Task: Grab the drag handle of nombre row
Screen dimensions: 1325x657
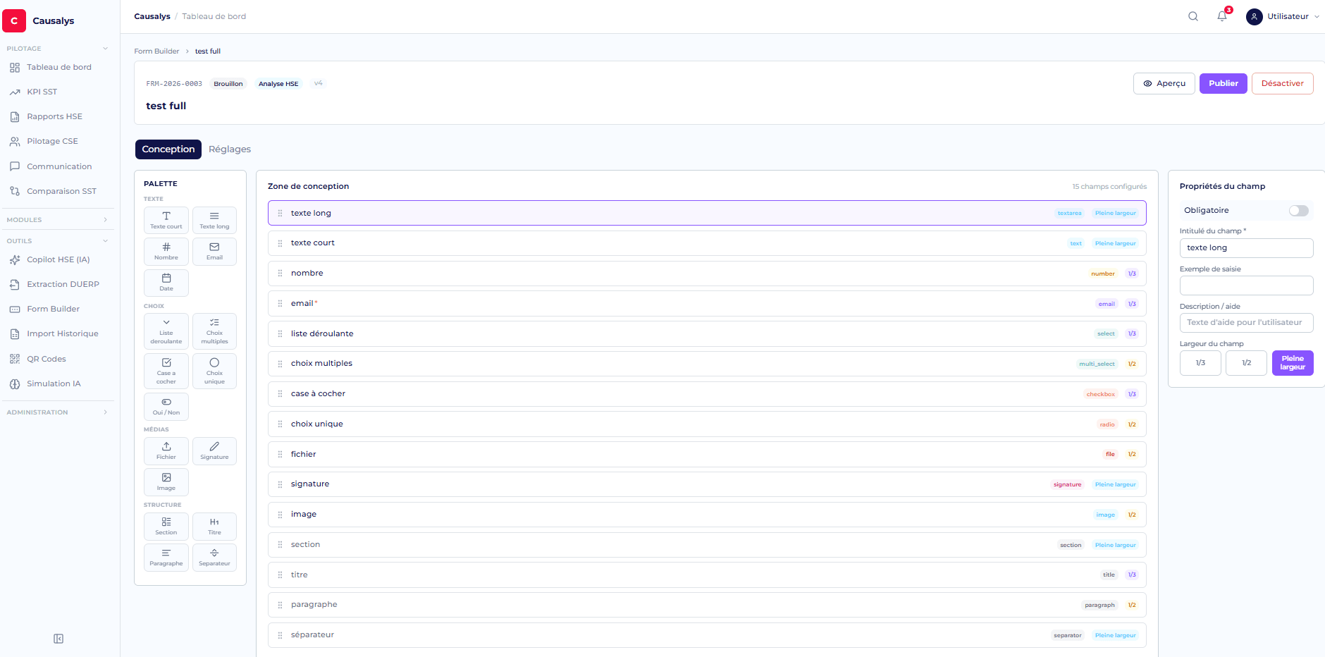Action: point(280,274)
